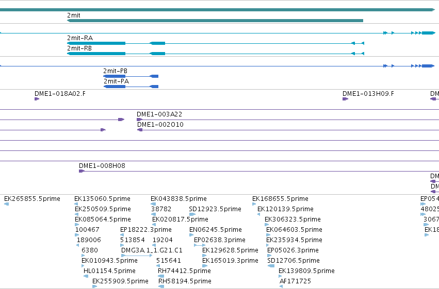Select the EK306323.5prime EST label
The height and width of the screenshot is (289, 439).
(x=292, y=219)
